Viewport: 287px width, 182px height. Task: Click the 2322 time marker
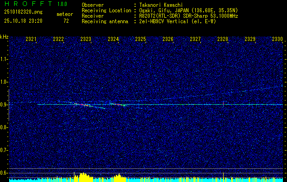click(58, 39)
